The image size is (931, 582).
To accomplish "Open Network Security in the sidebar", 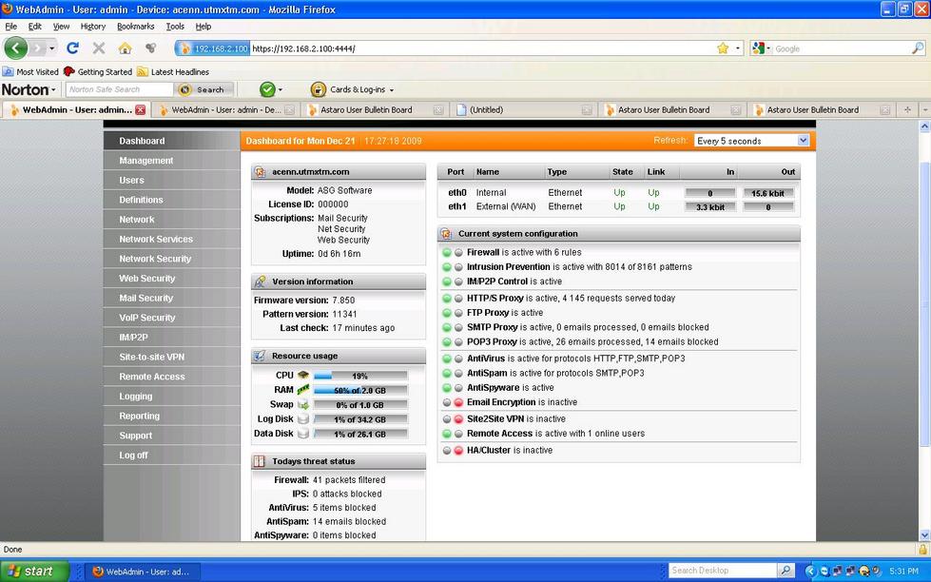I will click(155, 259).
